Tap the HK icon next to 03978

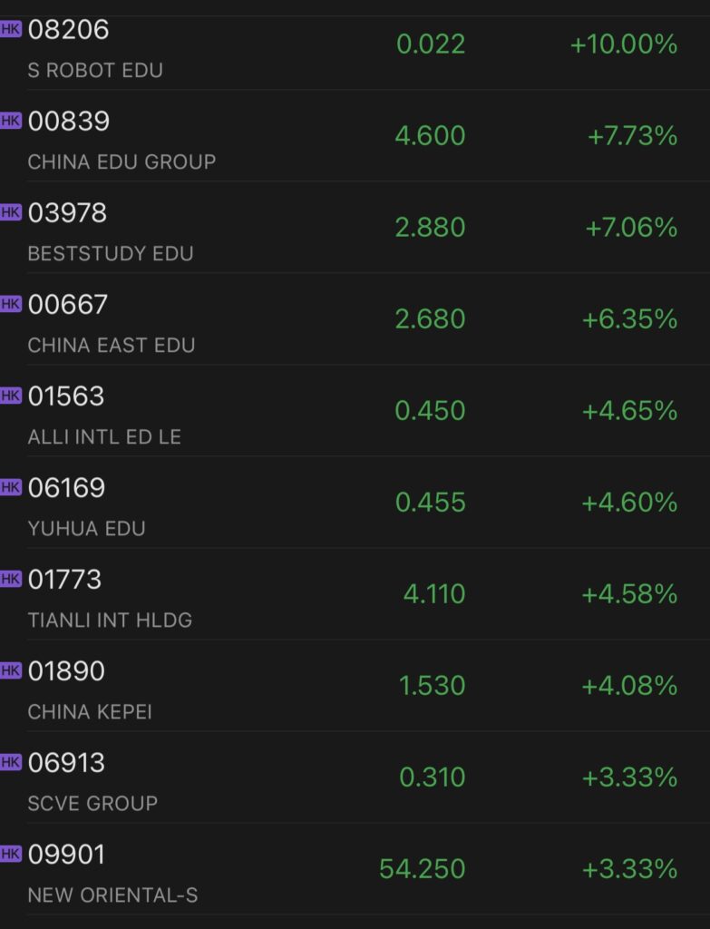pyautogui.click(x=10, y=210)
